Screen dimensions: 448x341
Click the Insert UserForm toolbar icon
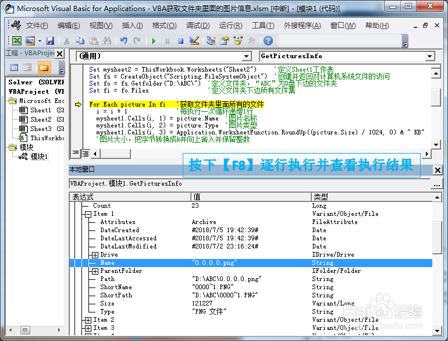30,41
